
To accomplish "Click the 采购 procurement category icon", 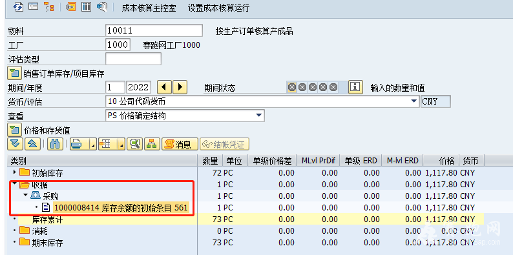I will (36, 195).
